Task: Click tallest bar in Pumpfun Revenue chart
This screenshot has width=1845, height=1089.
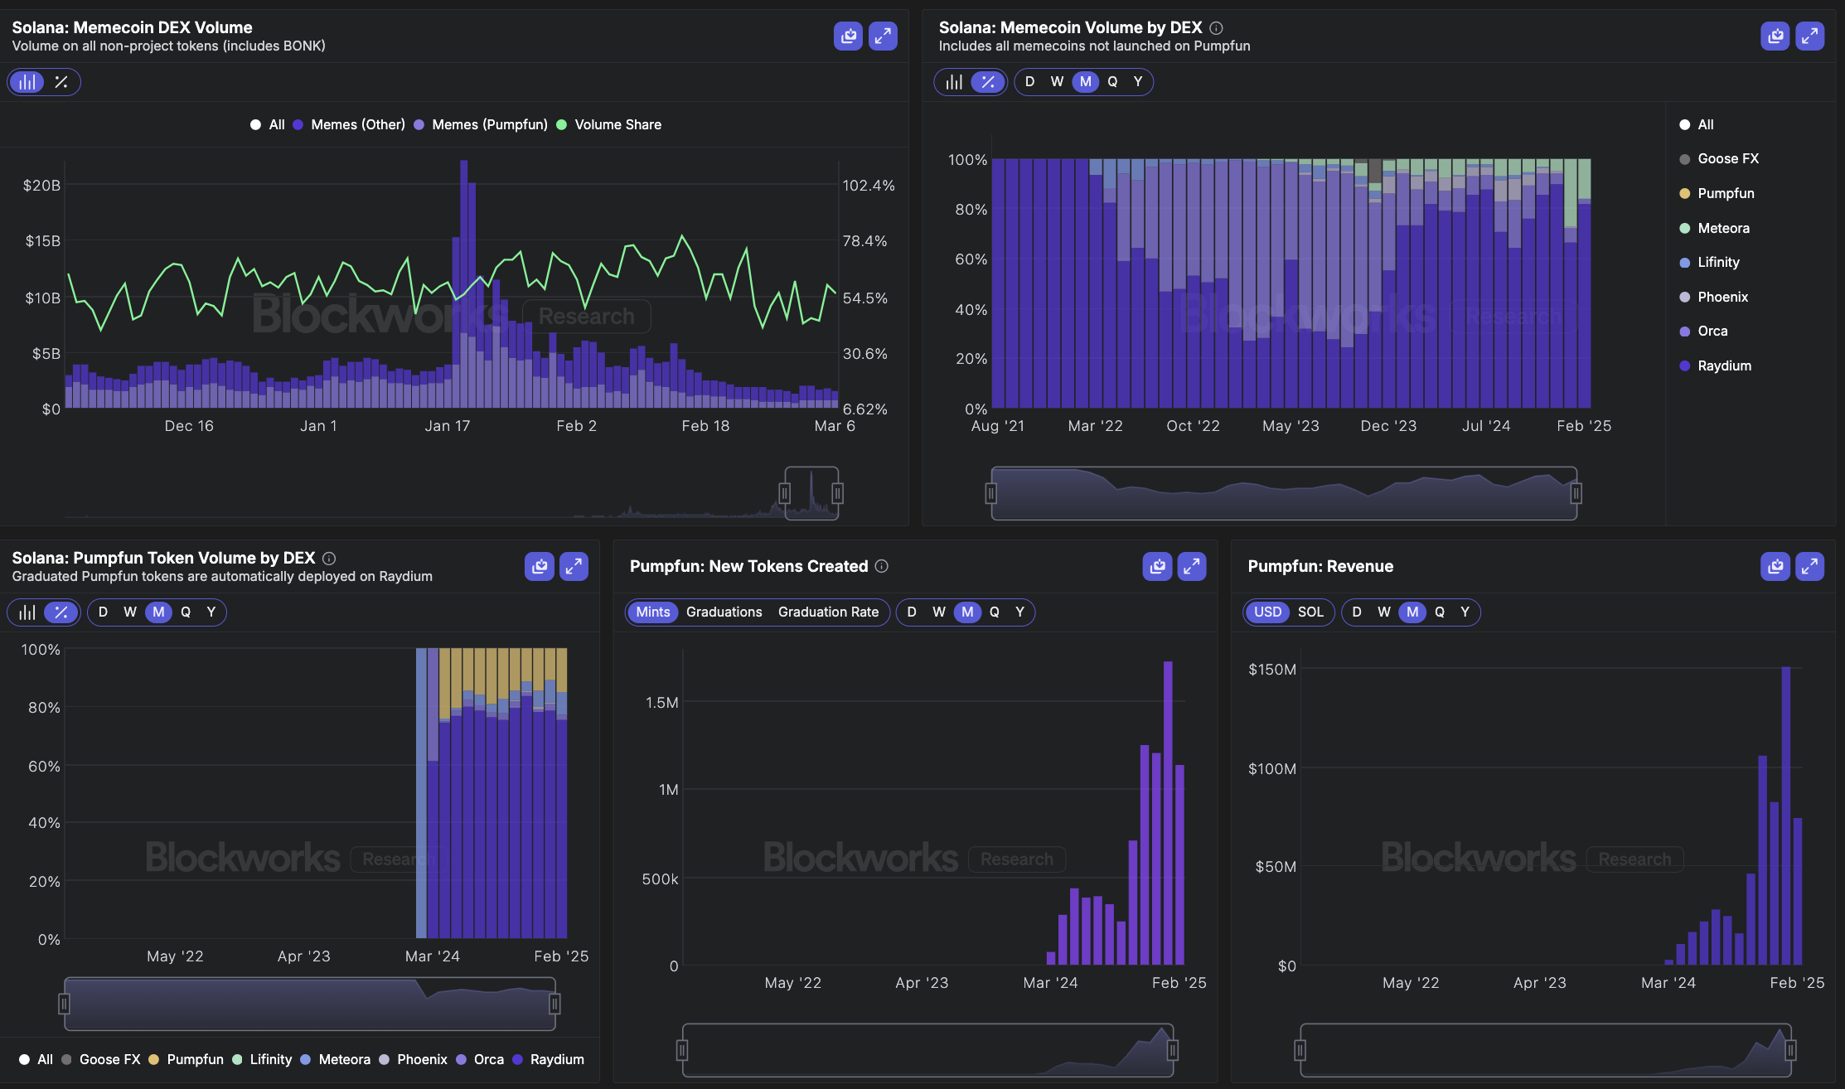Action: pyautogui.click(x=1785, y=816)
